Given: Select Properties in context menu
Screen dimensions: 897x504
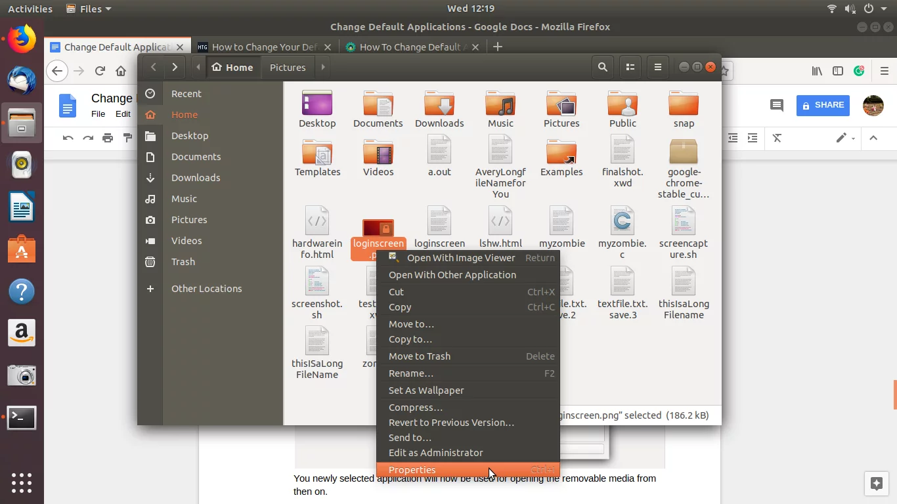Looking at the screenshot, I should point(412,470).
